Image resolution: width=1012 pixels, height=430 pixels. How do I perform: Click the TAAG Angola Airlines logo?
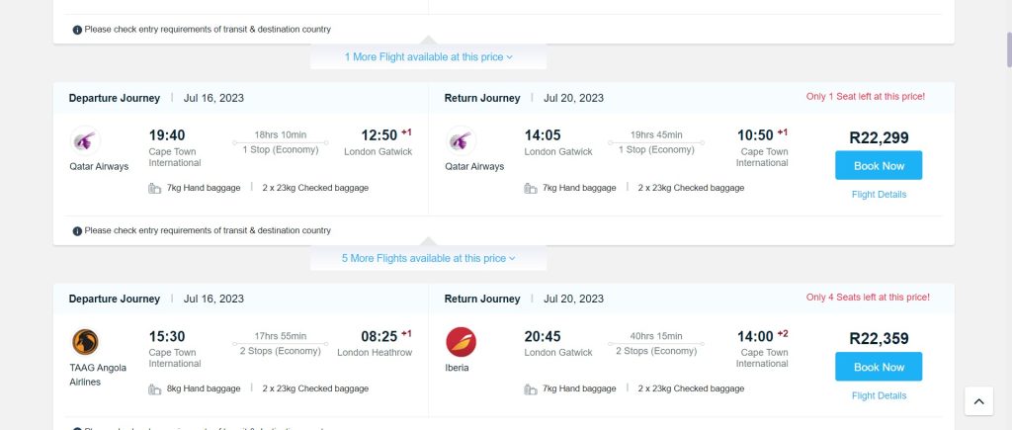click(86, 342)
